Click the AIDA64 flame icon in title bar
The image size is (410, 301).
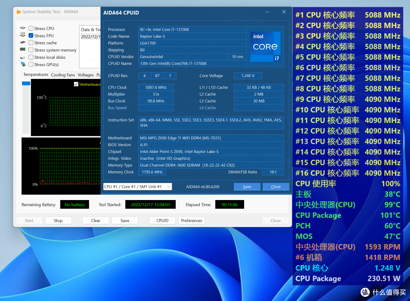pyautogui.click(x=19, y=11)
